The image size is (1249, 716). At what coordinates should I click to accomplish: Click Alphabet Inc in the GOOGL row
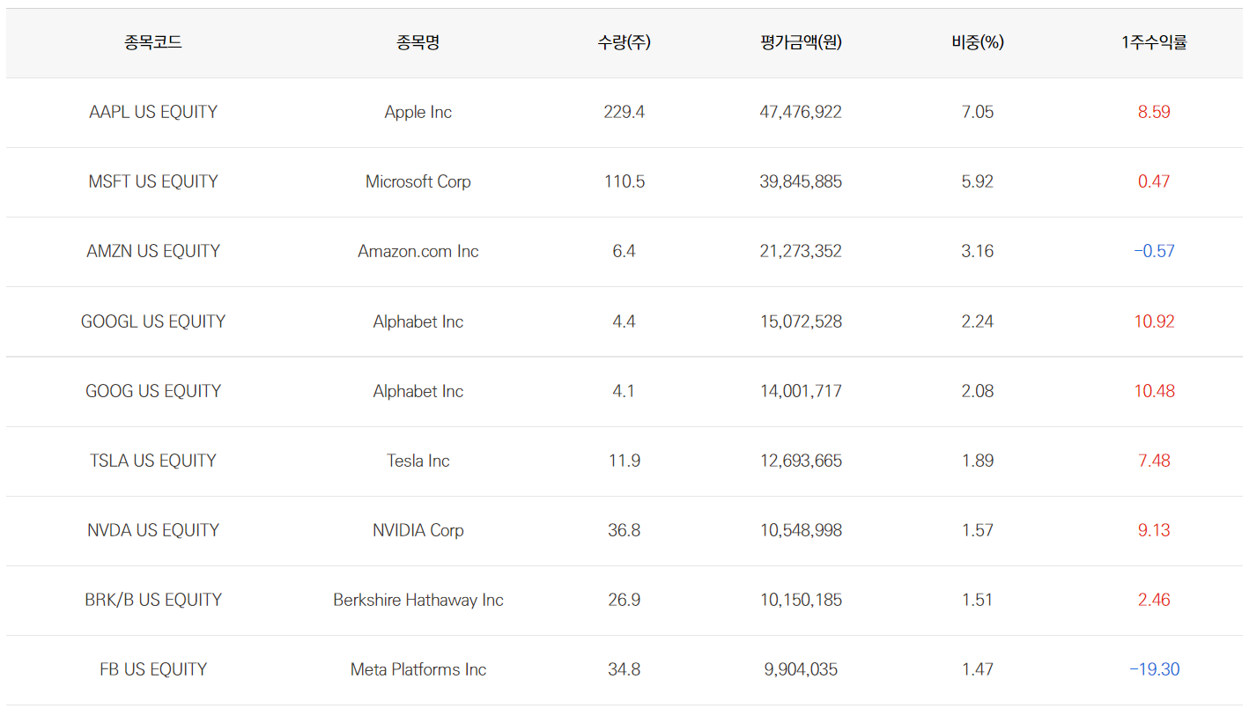tap(418, 321)
